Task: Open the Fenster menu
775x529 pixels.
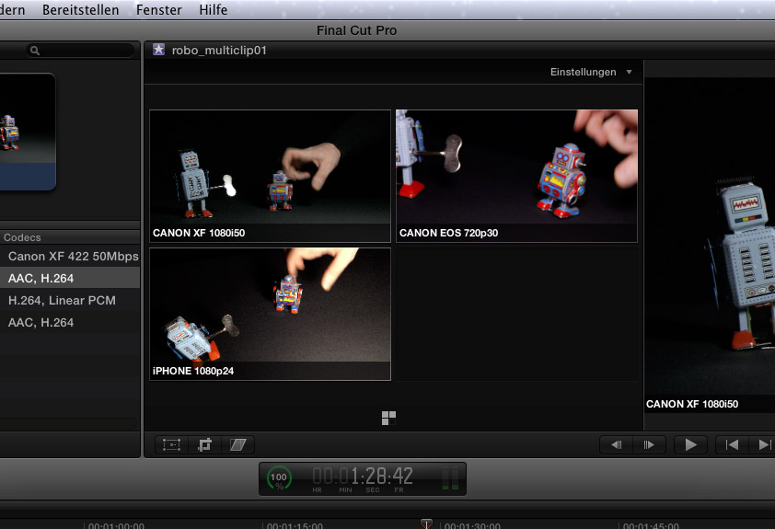Action: point(158,10)
